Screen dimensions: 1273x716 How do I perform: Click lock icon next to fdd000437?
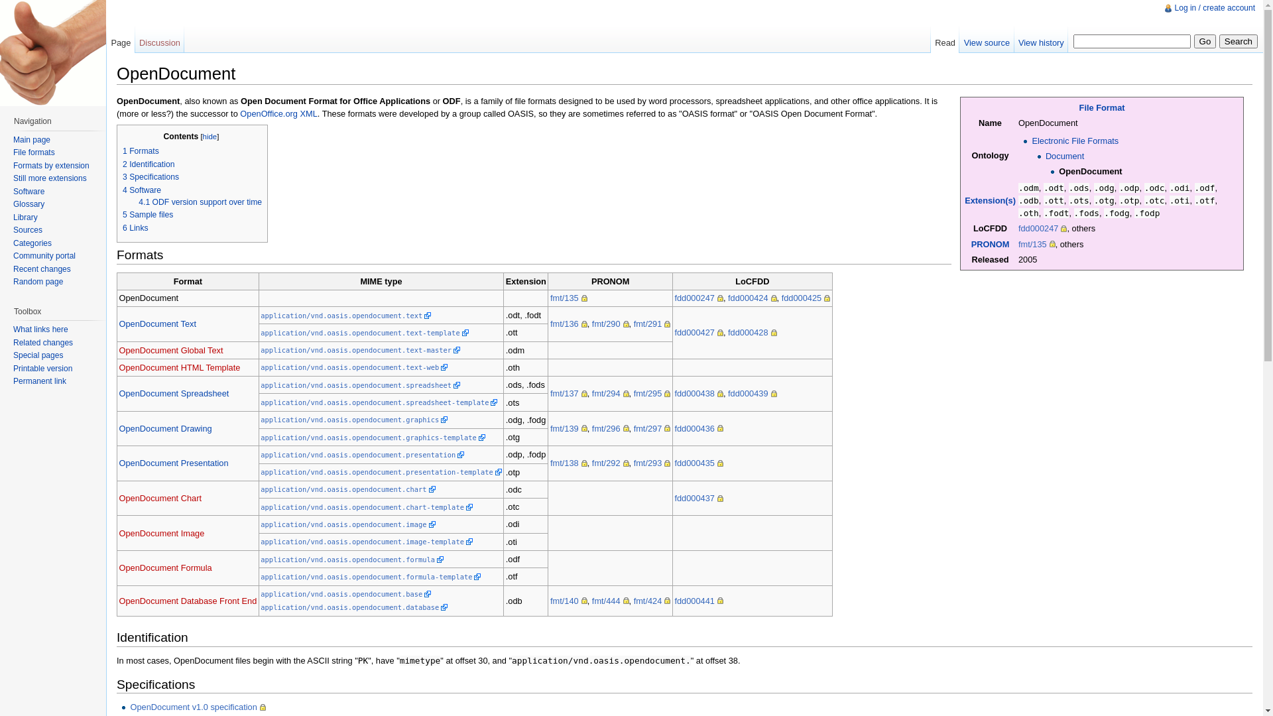(x=720, y=499)
